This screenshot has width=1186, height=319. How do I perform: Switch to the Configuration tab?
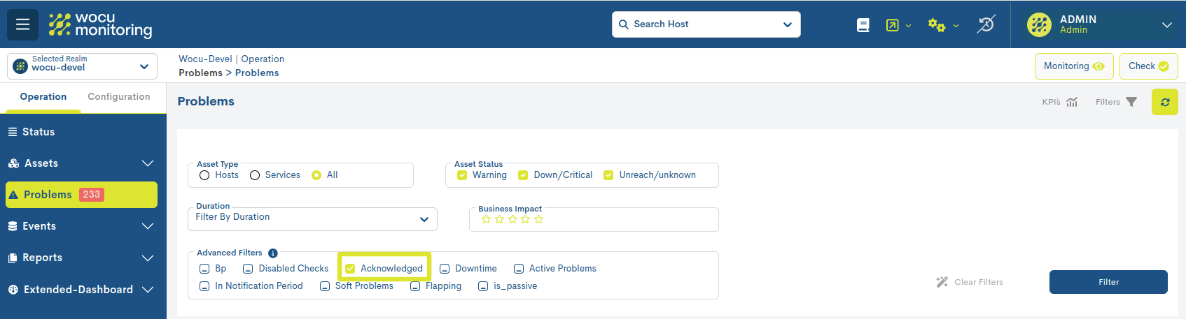[x=119, y=97]
